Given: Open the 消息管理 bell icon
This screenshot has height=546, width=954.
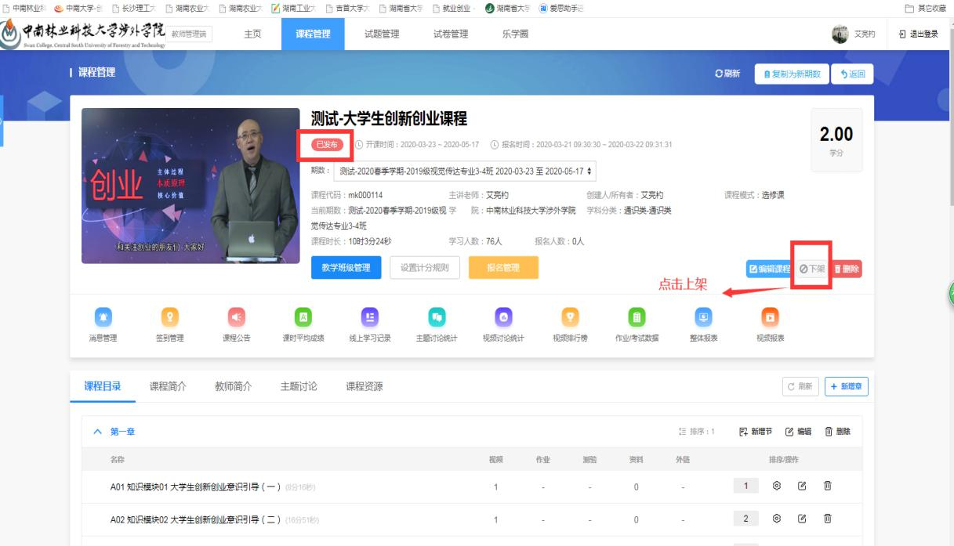Looking at the screenshot, I should [103, 316].
